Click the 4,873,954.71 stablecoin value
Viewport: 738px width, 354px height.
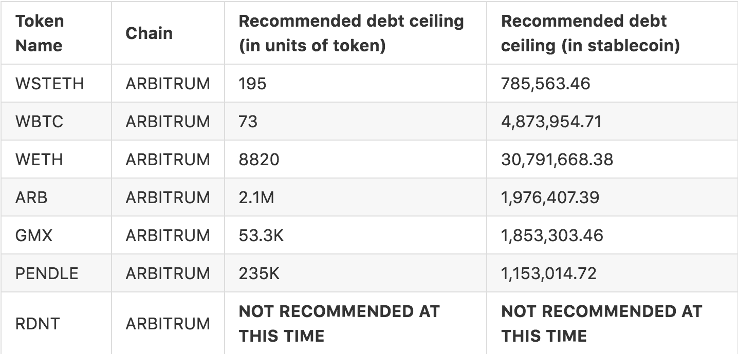[551, 122]
